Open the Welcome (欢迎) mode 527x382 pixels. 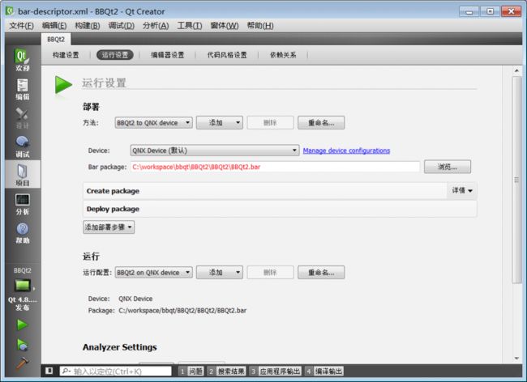pyautogui.click(x=23, y=61)
